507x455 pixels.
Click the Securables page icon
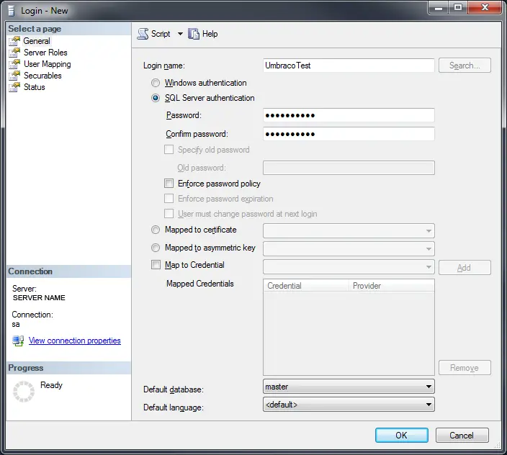click(x=14, y=76)
